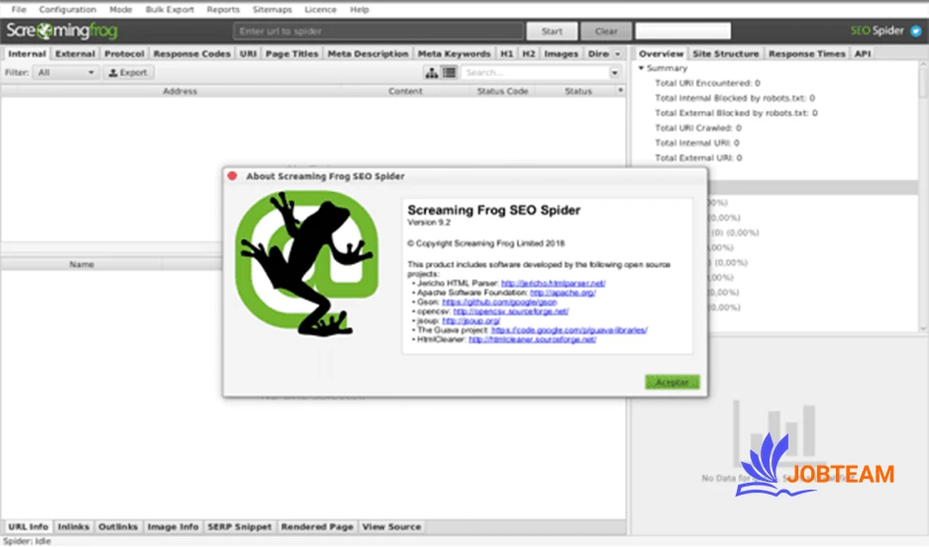Switch to the Response Codes tab

pos(192,53)
